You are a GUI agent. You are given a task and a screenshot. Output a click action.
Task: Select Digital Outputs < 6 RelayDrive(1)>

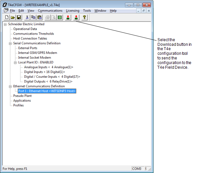click(48, 81)
